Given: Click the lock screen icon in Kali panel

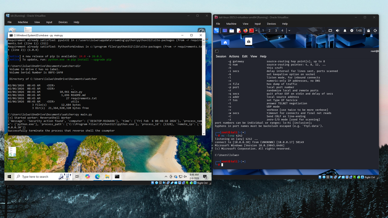Looking at the screenshot, I should pyautogui.click(x=369, y=31).
